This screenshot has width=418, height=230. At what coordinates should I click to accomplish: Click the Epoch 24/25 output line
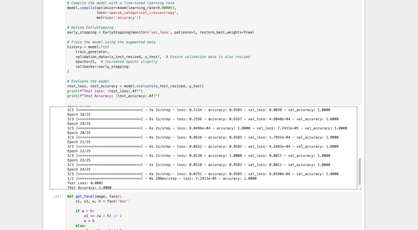pyautogui.click(x=78, y=169)
